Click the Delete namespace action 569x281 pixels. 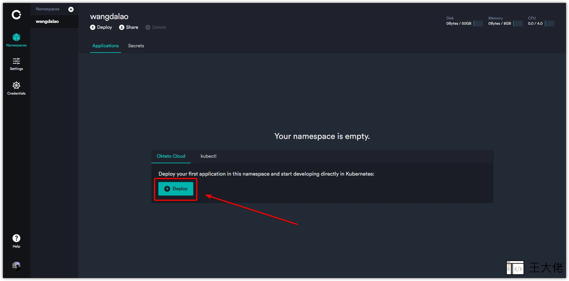pyautogui.click(x=156, y=27)
